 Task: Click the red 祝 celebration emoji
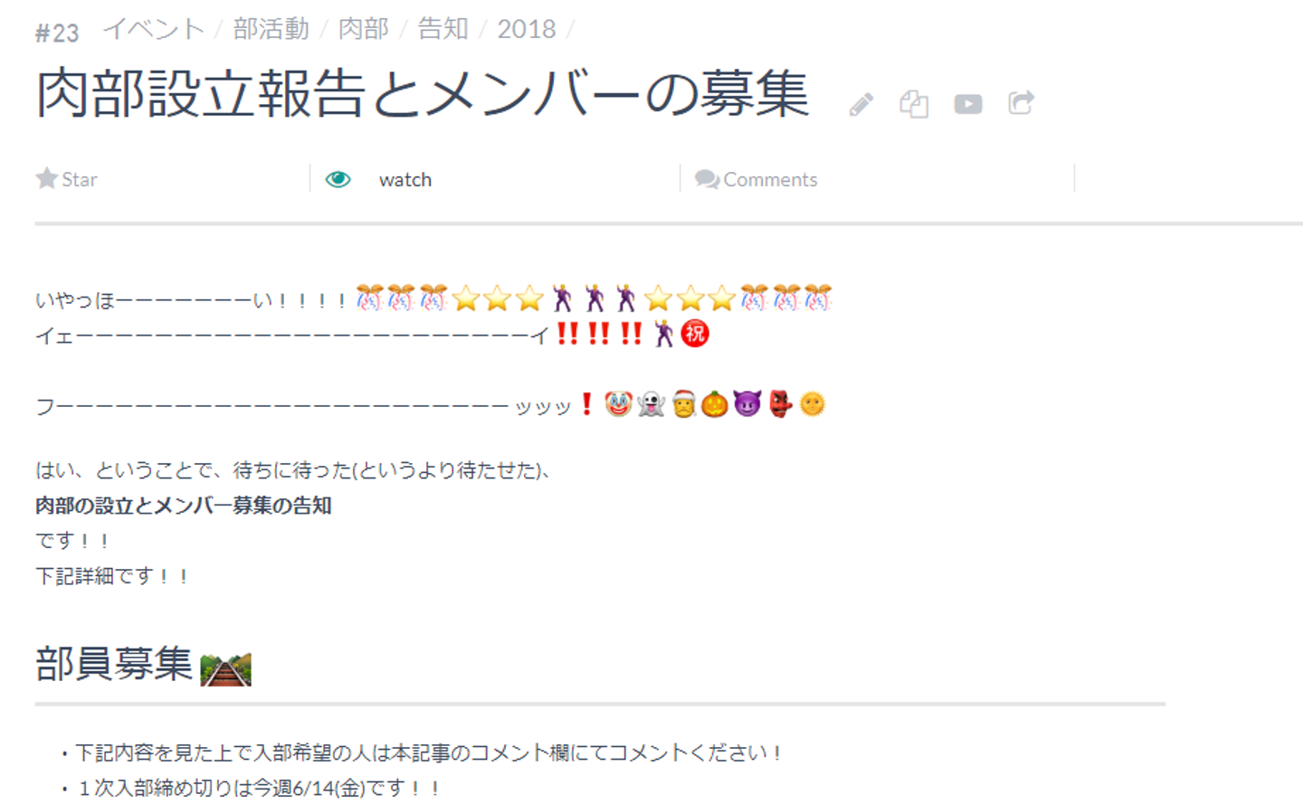click(695, 334)
